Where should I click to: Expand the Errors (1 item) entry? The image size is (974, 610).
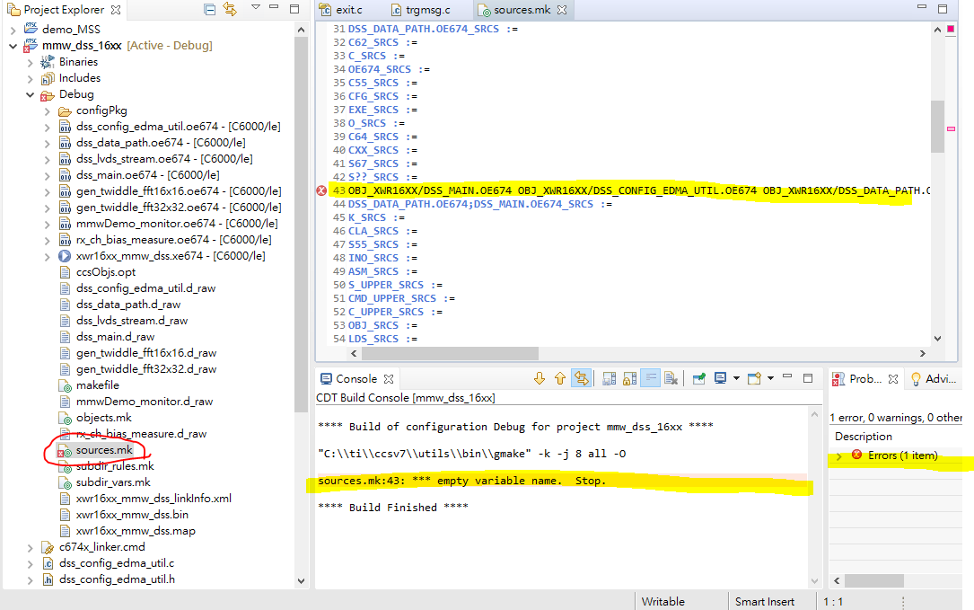click(838, 455)
